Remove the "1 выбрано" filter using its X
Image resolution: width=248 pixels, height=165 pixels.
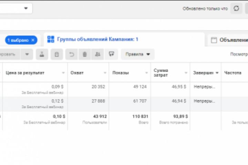(33, 40)
